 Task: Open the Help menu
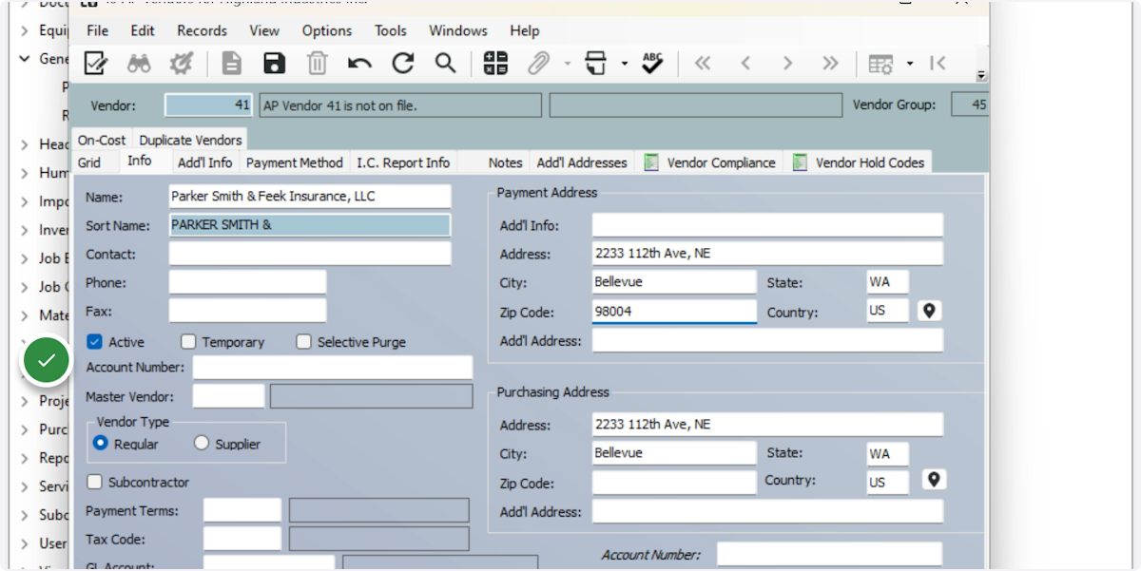[x=525, y=30]
